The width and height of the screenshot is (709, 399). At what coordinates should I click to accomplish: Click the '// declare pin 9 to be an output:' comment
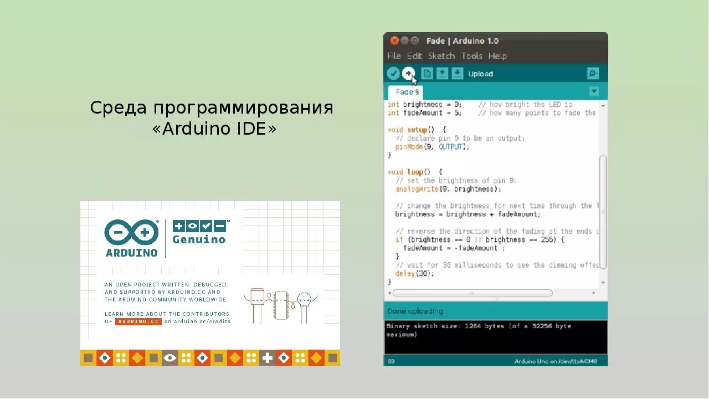point(460,139)
